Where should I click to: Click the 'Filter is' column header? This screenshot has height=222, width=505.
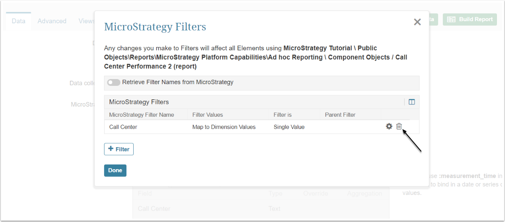pyautogui.click(x=283, y=115)
